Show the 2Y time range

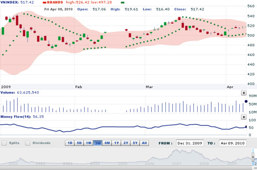[126, 143]
